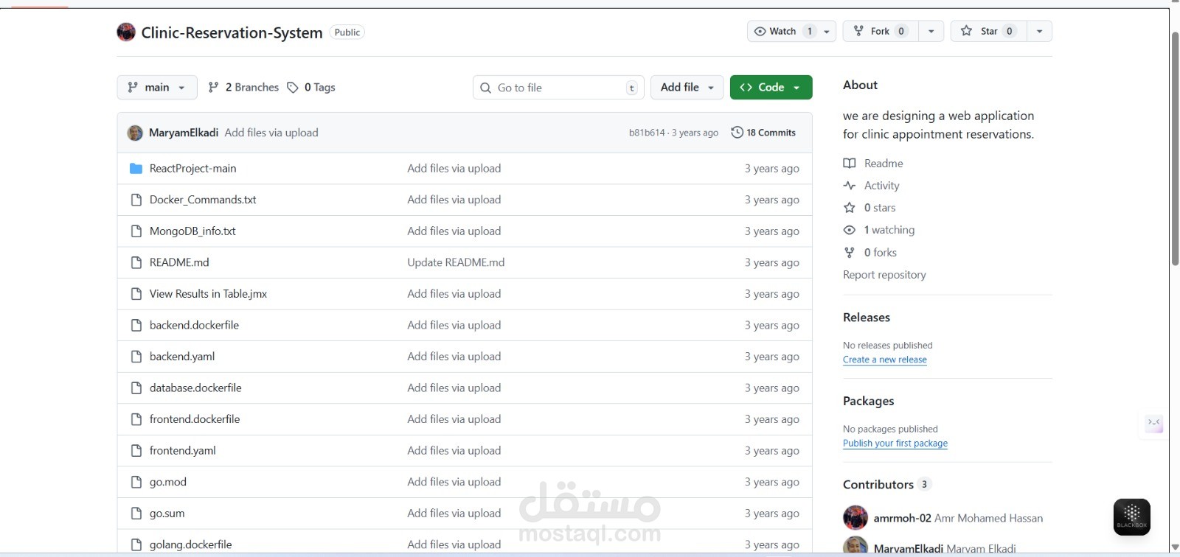This screenshot has height=557, width=1180.
Task: Click the branch icon next to 2 Branches
Action: coord(213,87)
